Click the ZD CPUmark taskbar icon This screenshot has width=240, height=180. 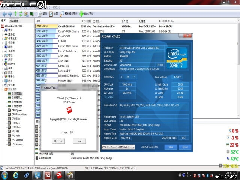tap(59, 175)
